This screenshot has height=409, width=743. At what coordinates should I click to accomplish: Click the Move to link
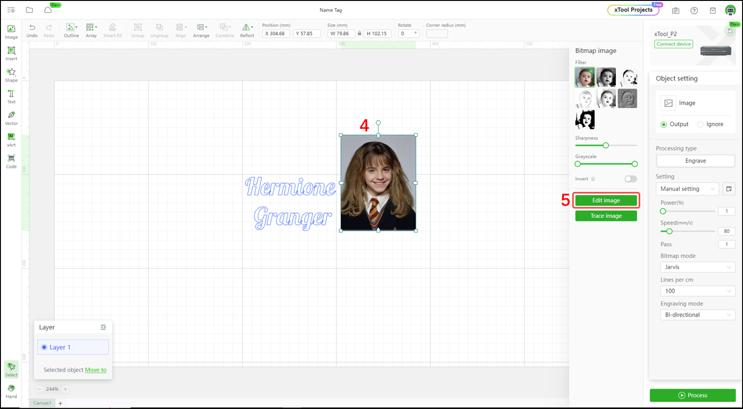pos(96,370)
